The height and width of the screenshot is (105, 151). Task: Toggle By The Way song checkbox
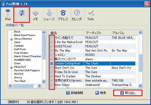point(52,51)
